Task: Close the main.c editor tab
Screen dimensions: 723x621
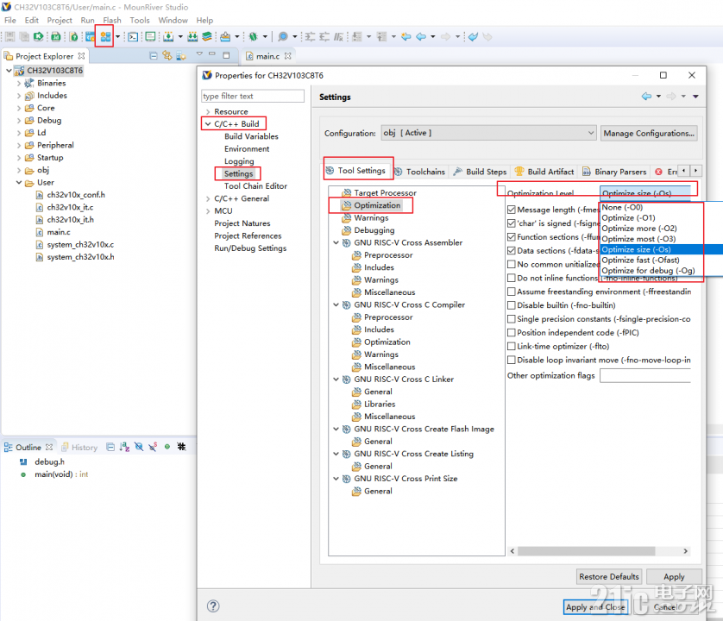Action: click(287, 56)
